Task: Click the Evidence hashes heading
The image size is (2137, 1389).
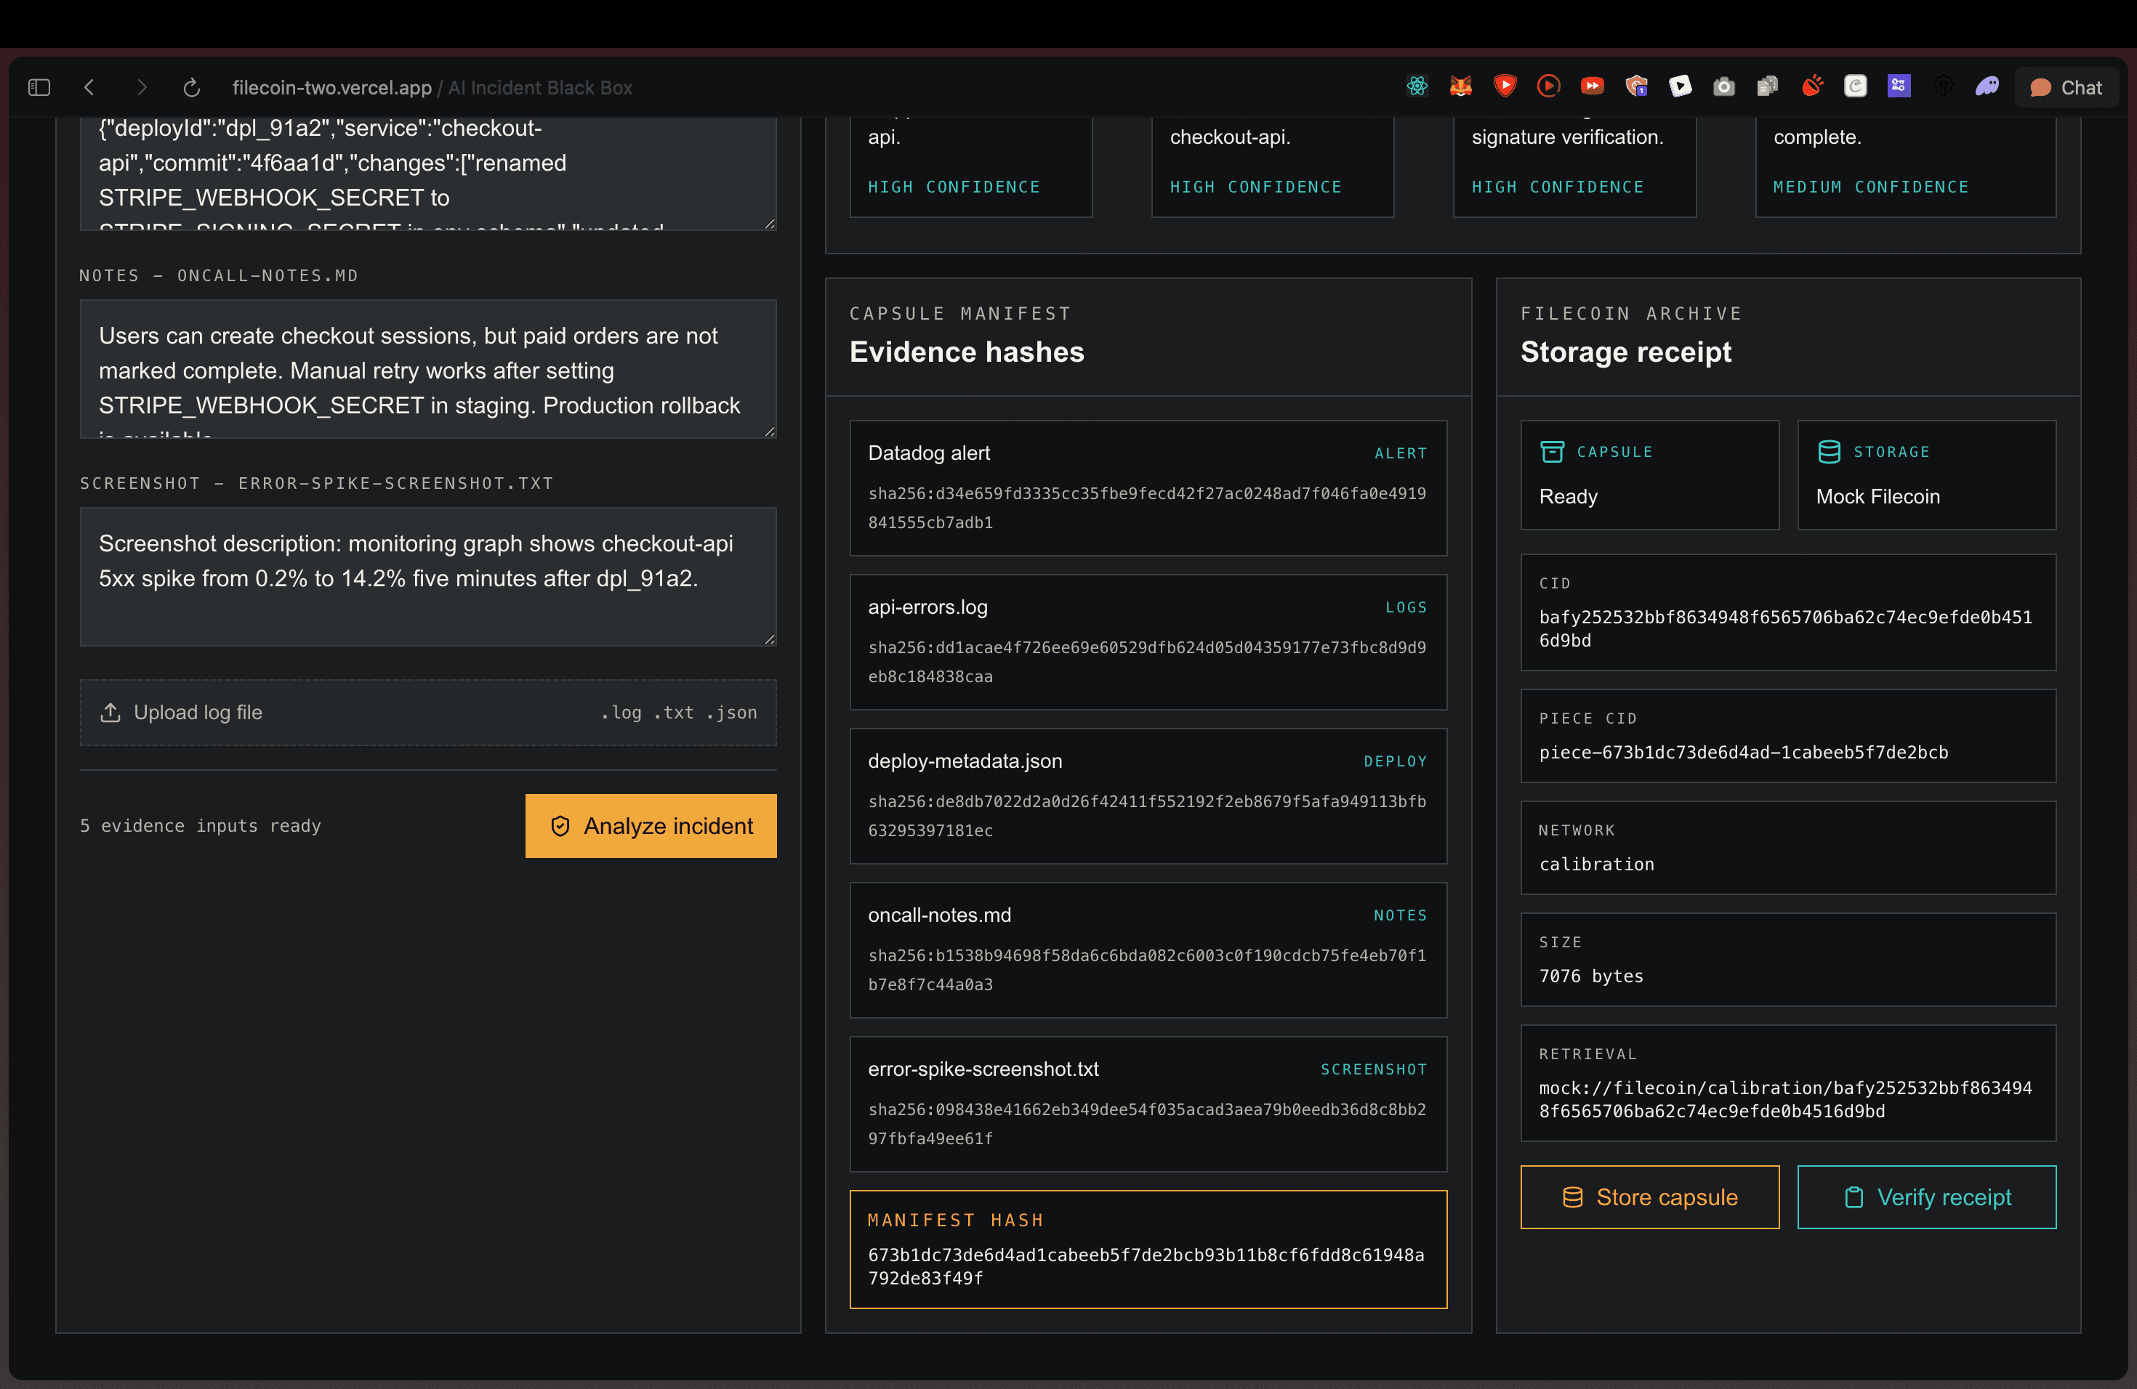Action: (966, 352)
